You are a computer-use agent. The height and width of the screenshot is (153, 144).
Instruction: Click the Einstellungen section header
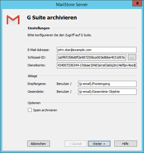coord(39,28)
